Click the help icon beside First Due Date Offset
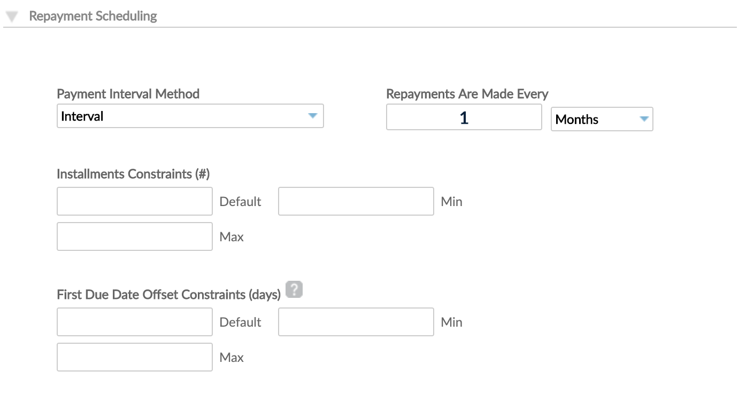 coord(294,289)
